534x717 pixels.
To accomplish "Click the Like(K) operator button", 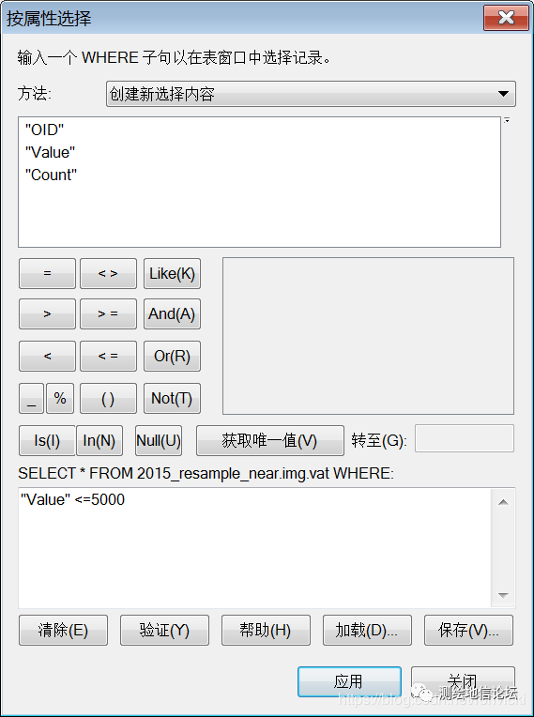I will (172, 273).
